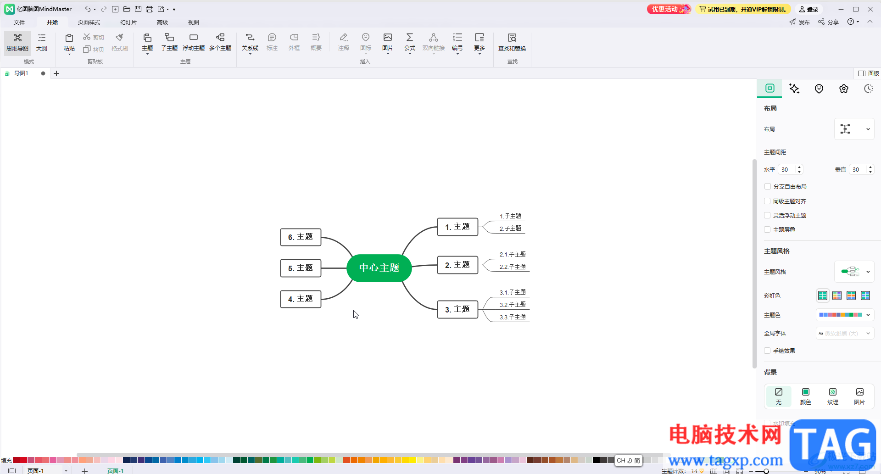The height and width of the screenshot is (474, 881).
Task: Click the login (登录) button
Action: pyautogui.click(x=809, y=9)
